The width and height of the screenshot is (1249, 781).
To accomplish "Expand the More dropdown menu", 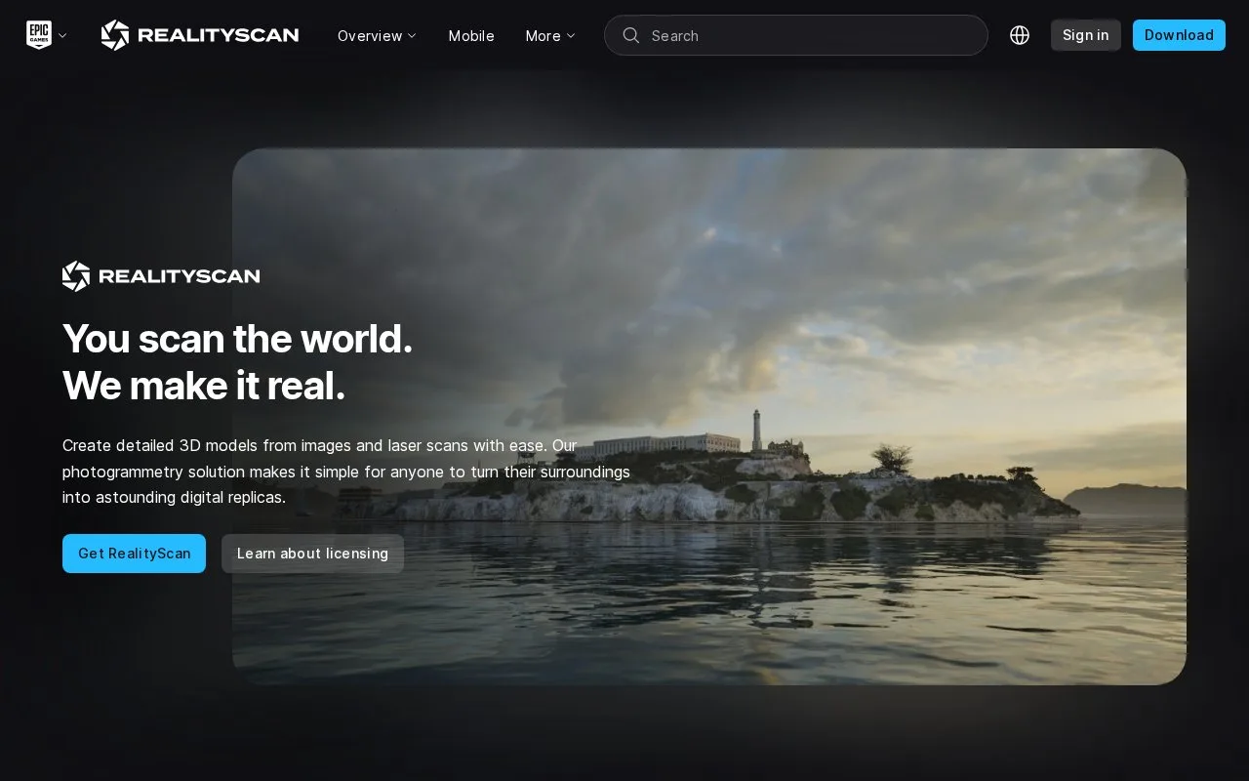I will pyautogui.click(x=550, y=35).
